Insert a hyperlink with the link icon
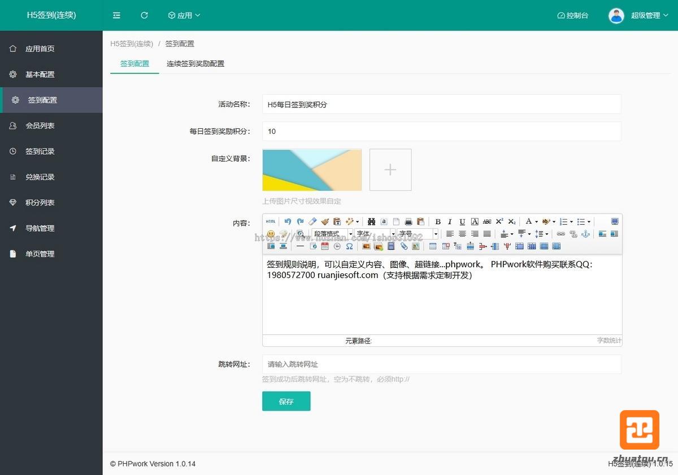 pyautogui.click(x=560, y=234)
